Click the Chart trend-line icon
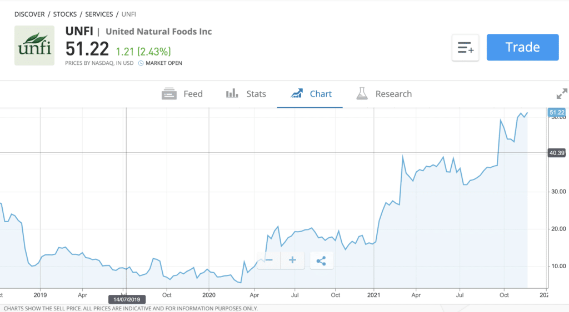The height and width of the screenshot is (312, 569). point(297,94)
